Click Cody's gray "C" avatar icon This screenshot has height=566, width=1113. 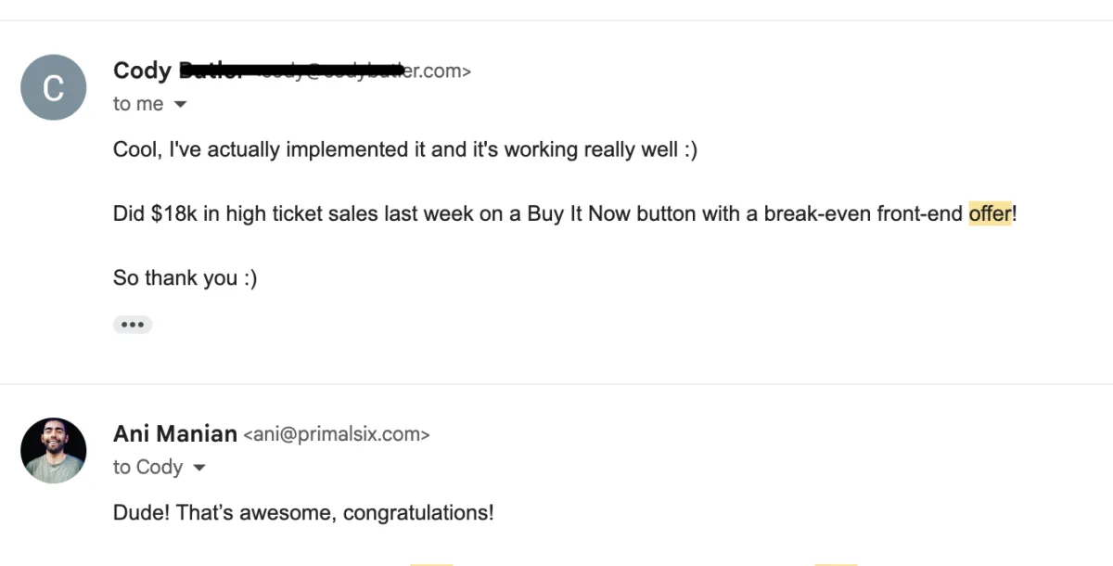[54, 87]
